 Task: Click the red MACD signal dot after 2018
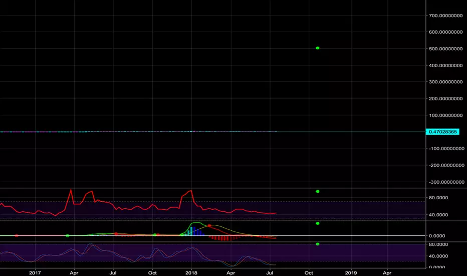pyautogui.click(x=209, y=226)
